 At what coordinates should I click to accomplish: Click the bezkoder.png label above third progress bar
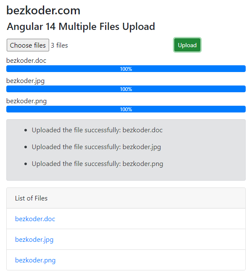(26, 101)
